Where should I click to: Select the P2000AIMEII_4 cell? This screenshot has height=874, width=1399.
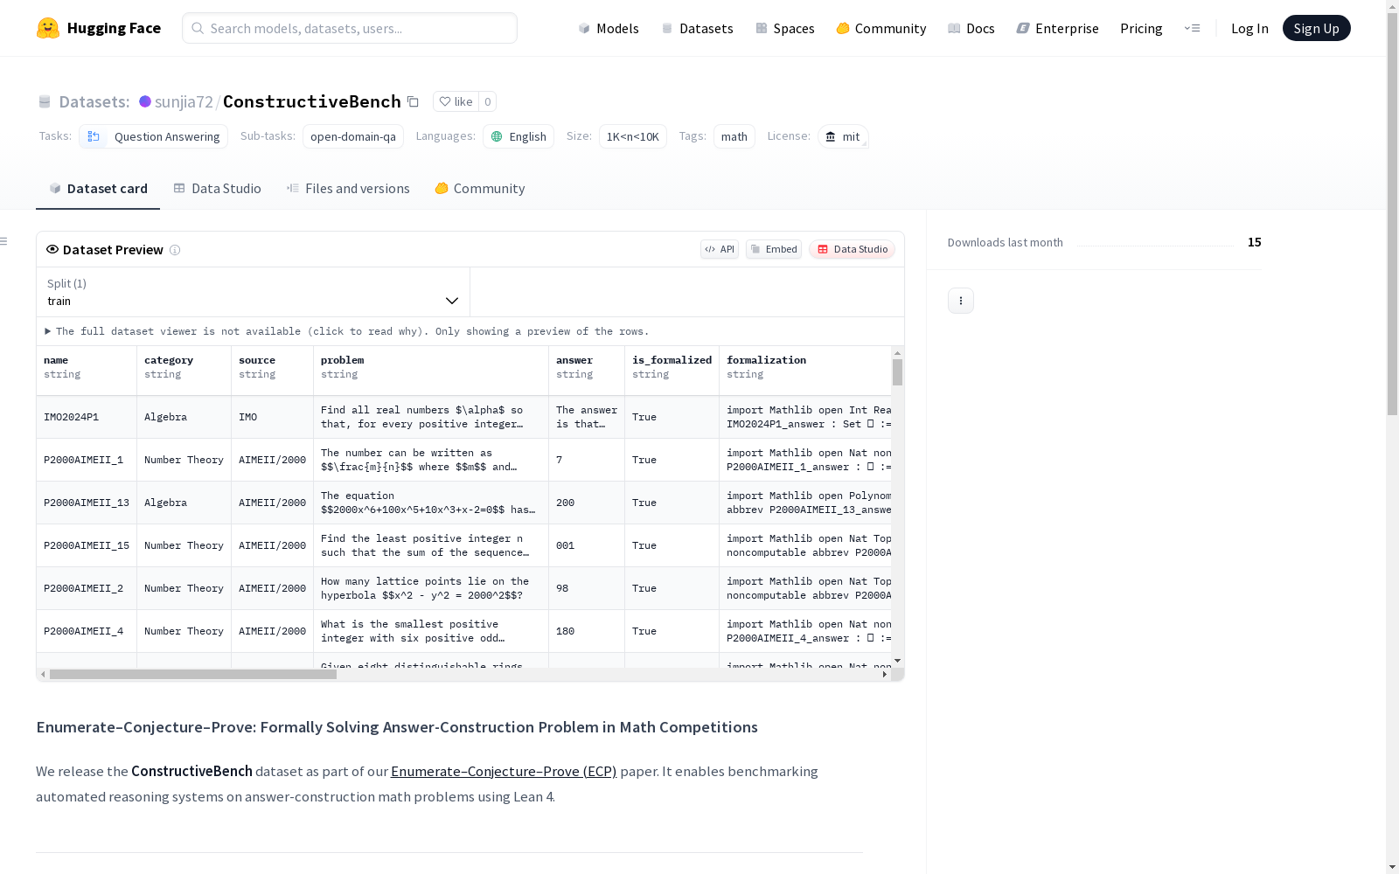click(87, 631)
